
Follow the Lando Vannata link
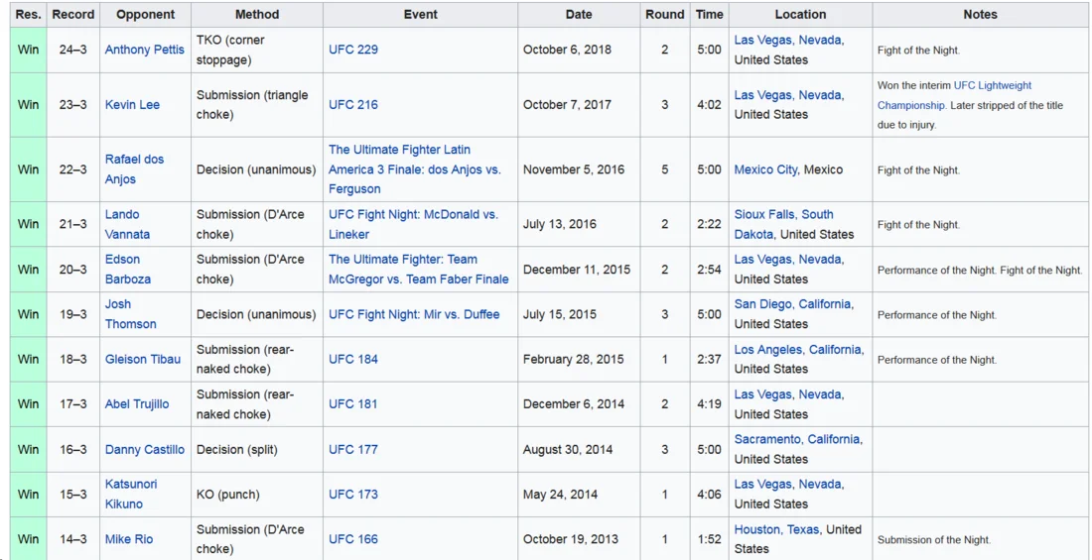[x=122, y=214]
